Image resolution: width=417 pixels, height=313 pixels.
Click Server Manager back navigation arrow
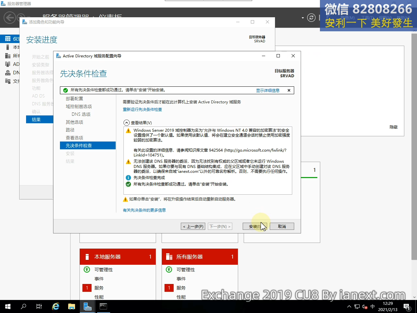pos(10,17)
